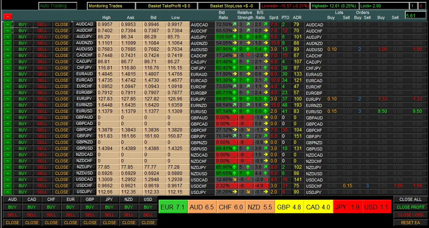The image size is (429, 228).
Task: Click the red tilde icon at top-left
Action: [x=7, y=16]
